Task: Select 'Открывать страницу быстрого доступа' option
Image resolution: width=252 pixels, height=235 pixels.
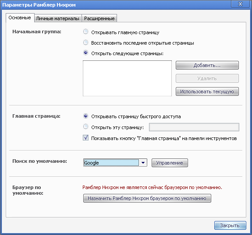Action: pyautogui.click(x=85, y=116)
